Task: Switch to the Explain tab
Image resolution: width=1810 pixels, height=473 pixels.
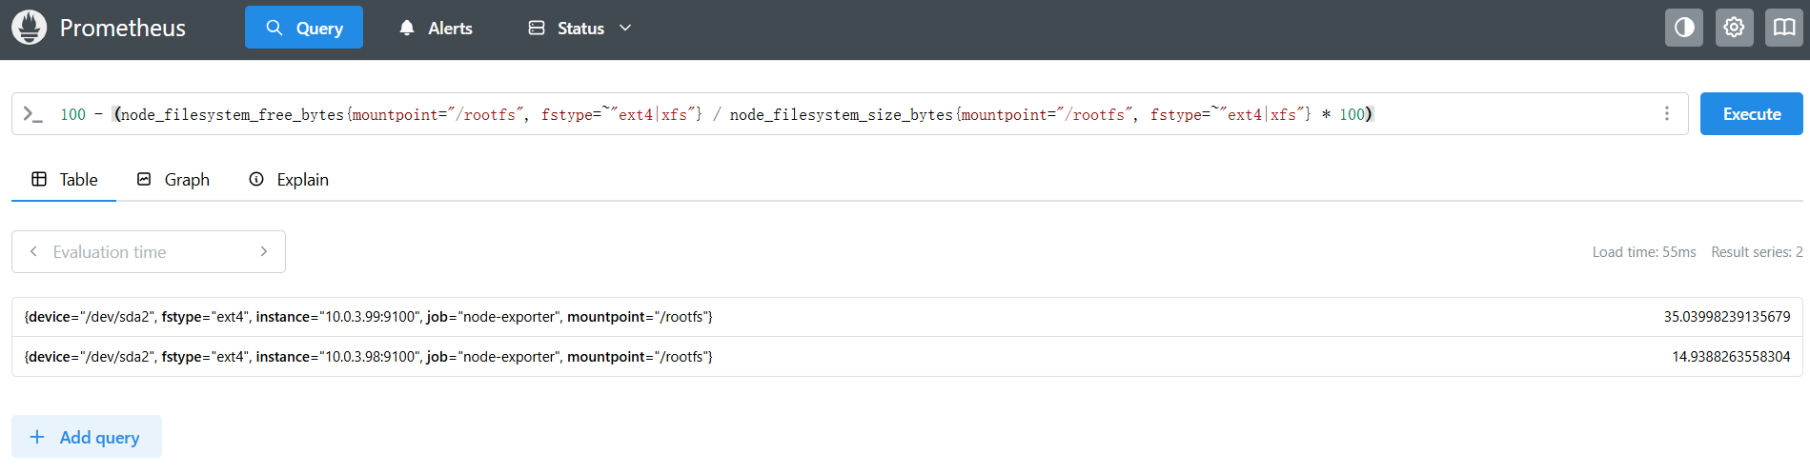Action: pyautogui.click(x=288, y=180)
